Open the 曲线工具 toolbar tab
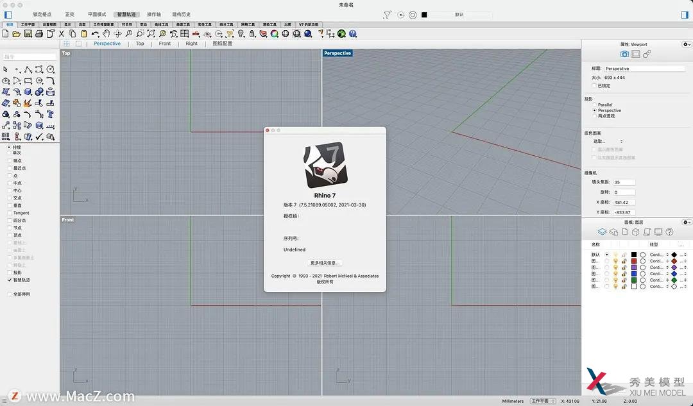 161,25
